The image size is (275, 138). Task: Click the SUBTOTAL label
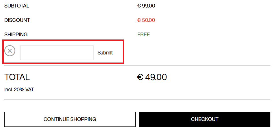point(17,6)
